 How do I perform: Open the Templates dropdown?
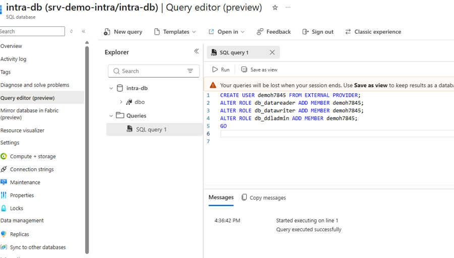[175, 32]
